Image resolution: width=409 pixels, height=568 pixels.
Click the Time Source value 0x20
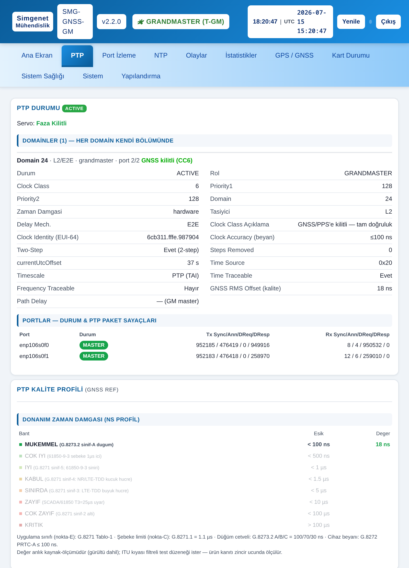[385, 263]
